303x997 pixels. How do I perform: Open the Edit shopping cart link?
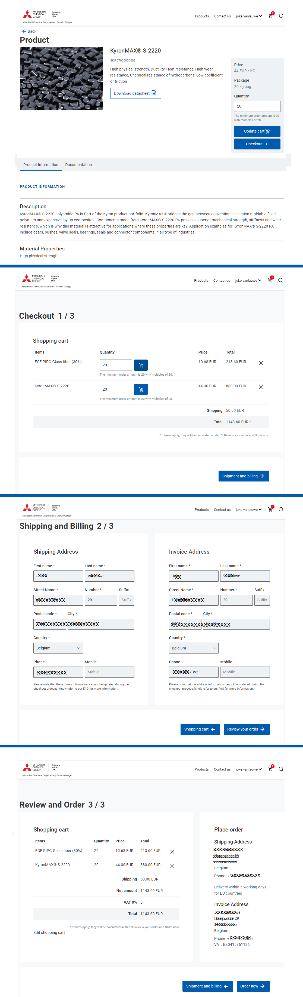49,932
